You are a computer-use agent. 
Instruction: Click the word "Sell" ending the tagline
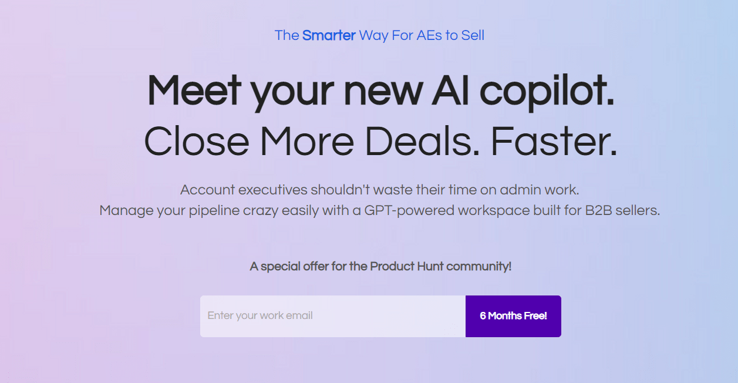[473, 35]
